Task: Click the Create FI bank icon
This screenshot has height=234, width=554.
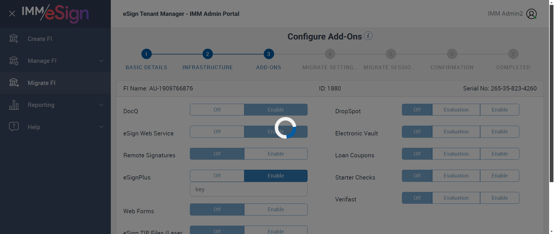Action: (14, 39)
